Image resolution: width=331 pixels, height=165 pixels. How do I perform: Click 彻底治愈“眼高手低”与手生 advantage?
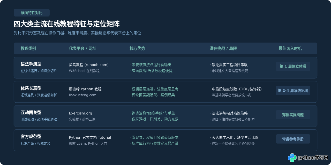(x=152, y=113)
